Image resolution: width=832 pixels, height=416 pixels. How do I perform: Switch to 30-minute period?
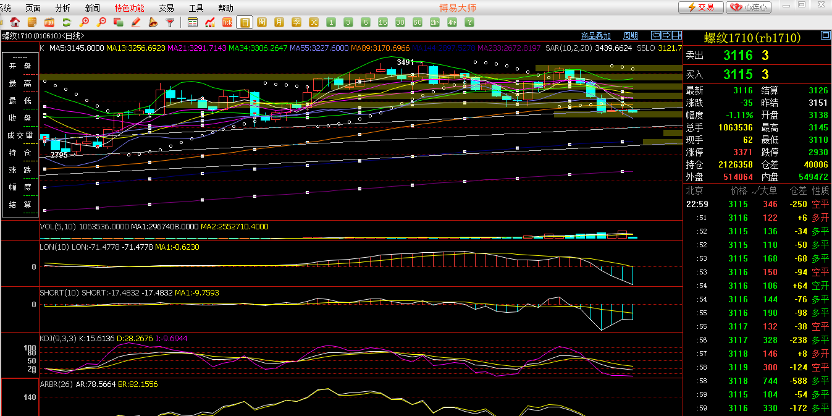click(x=400, y=22)
